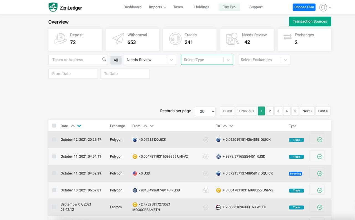Click the Withdrawal paper plane icon
This screenshot has width=355, height=220.
117,39
